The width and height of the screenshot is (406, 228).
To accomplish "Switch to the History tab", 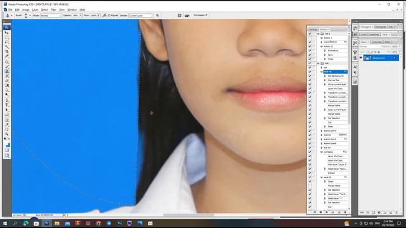I will (313, 29).
